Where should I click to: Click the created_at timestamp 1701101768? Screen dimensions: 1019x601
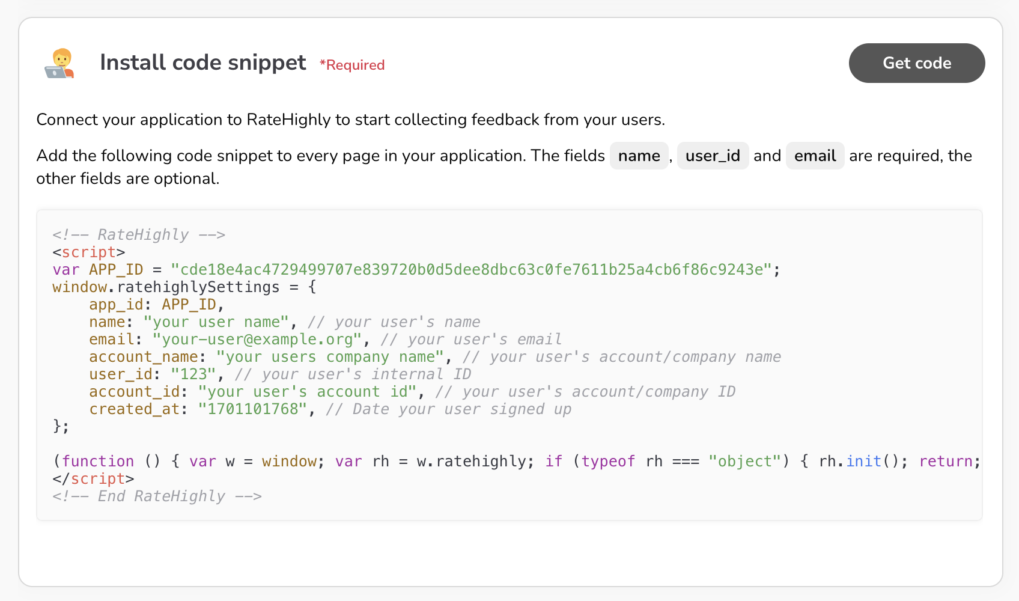pos(252,409)
